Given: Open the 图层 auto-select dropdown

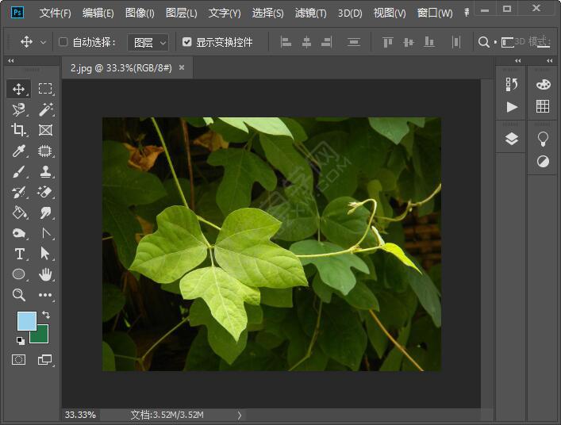Looking at the screenshot, I should 148,42.
